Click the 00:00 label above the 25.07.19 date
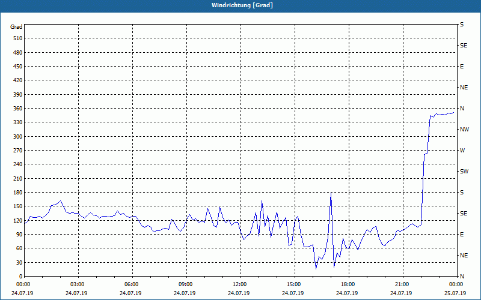481x300 pixels. [456, 284]
